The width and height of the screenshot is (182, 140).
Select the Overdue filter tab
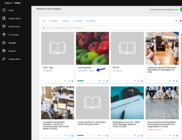pyautogui.click(x=66, y=21)
